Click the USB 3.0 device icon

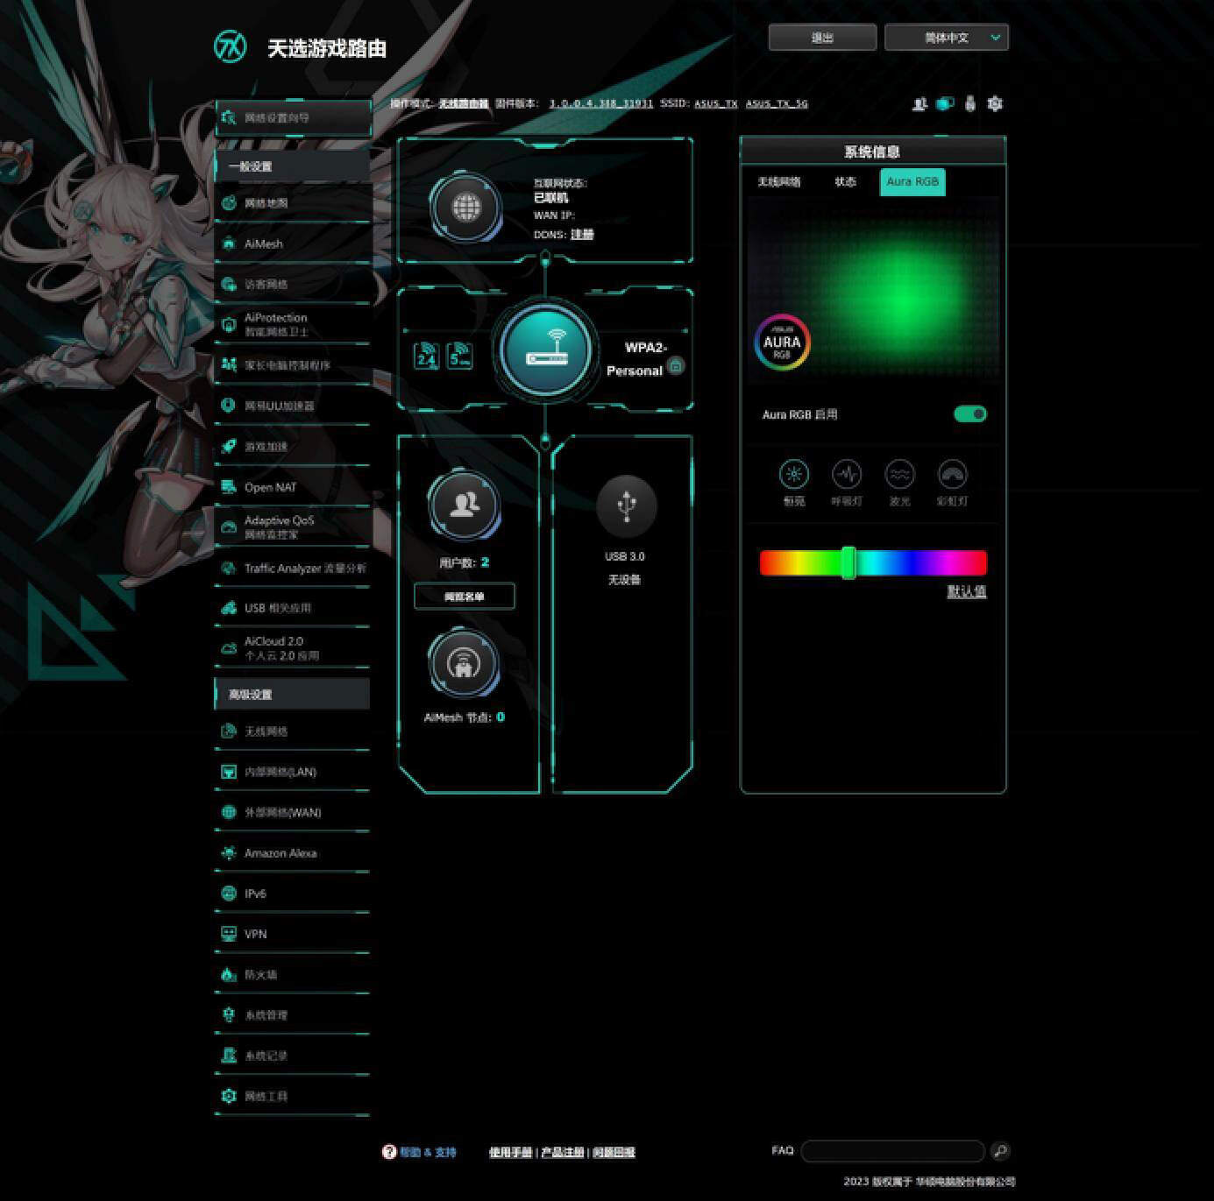626,505
